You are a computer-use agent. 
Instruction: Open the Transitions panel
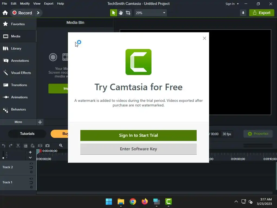coord(18,85)
